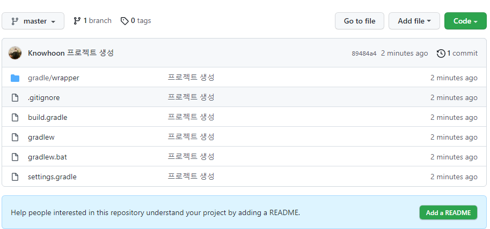Click the file icon beside .gitignore
Viewport: 490px width, 229px height.
(15, 97)
